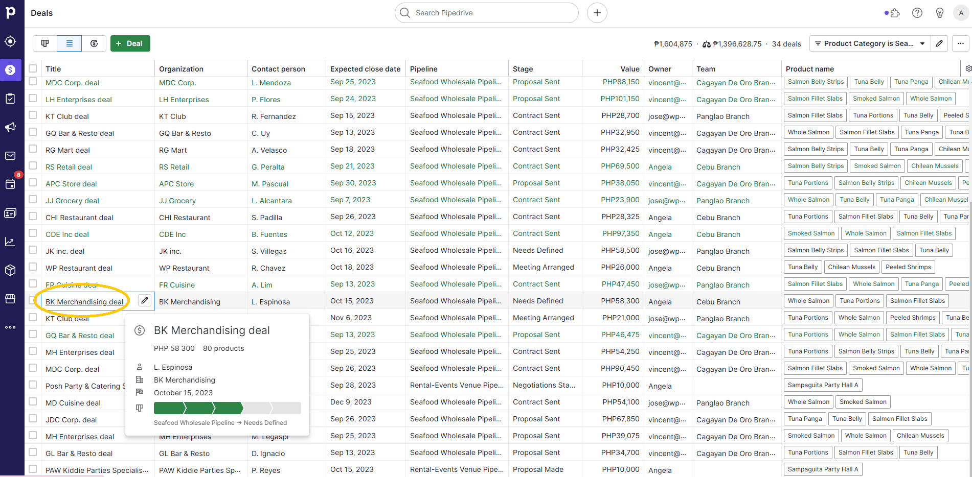The image size is (972, 477).
Task: Open the extensions puzzle icon
Action: [894, 13]
